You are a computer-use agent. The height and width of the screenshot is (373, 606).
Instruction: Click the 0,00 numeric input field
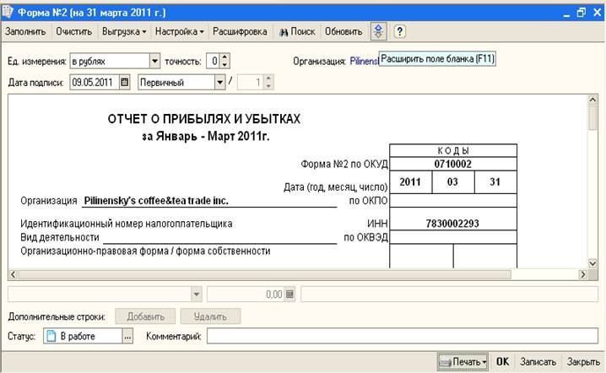tap(246, 295)
